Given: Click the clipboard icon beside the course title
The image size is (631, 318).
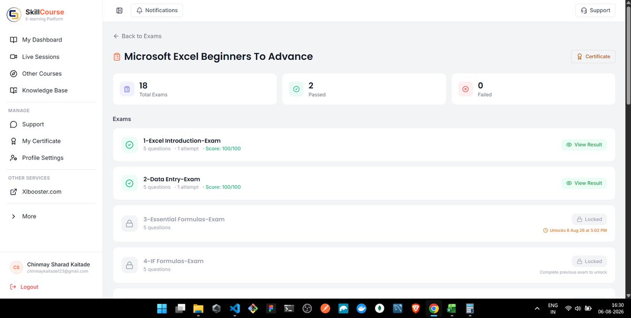Looking at the screenshot, I should pyautogui.click(x=117, y=57).
